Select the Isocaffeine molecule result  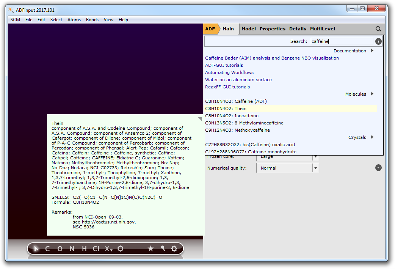pos(232,116)
